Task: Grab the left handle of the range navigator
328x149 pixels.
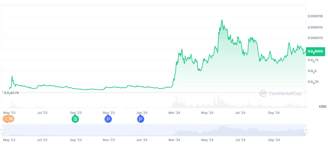Action: pos(2,130)
